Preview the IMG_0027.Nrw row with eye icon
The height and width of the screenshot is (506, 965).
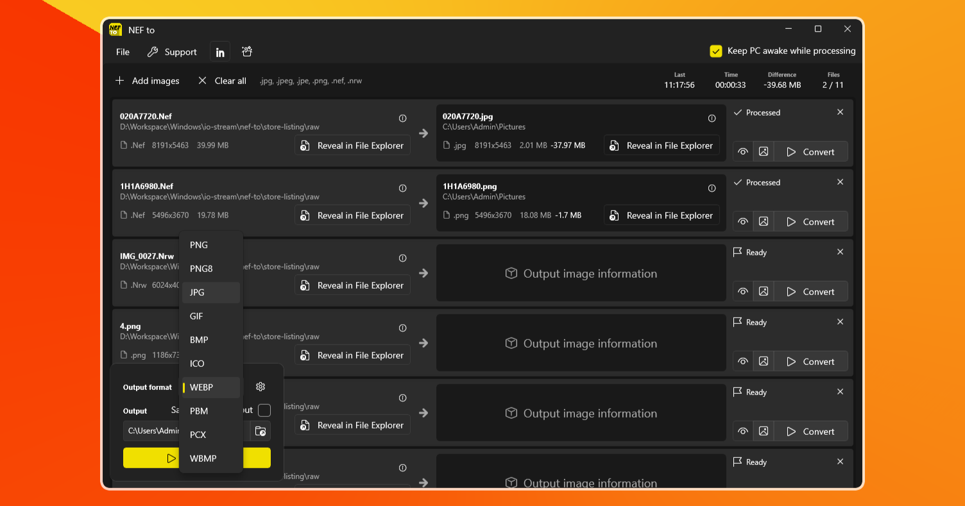click(743, 292)
